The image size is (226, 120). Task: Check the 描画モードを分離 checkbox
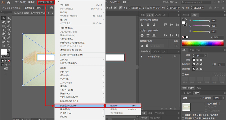click(x=183, y=115)
